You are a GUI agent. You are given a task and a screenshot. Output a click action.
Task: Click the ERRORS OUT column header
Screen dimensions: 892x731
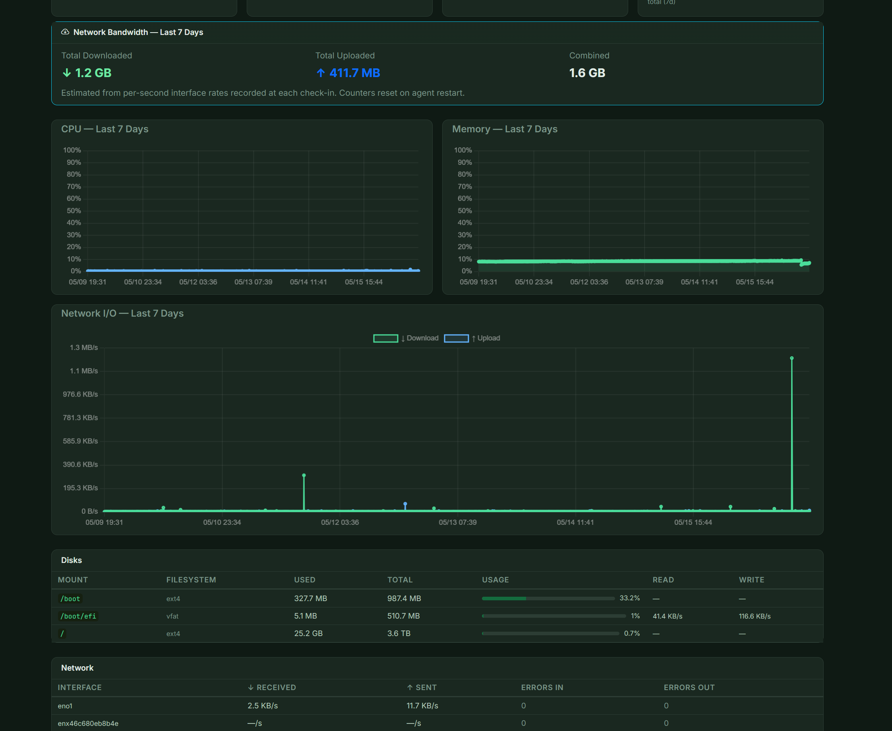pos(689,687)
